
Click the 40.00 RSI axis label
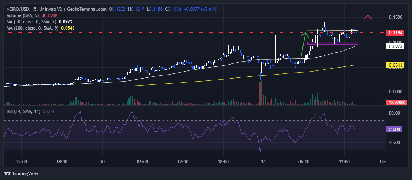click(395, 143)
